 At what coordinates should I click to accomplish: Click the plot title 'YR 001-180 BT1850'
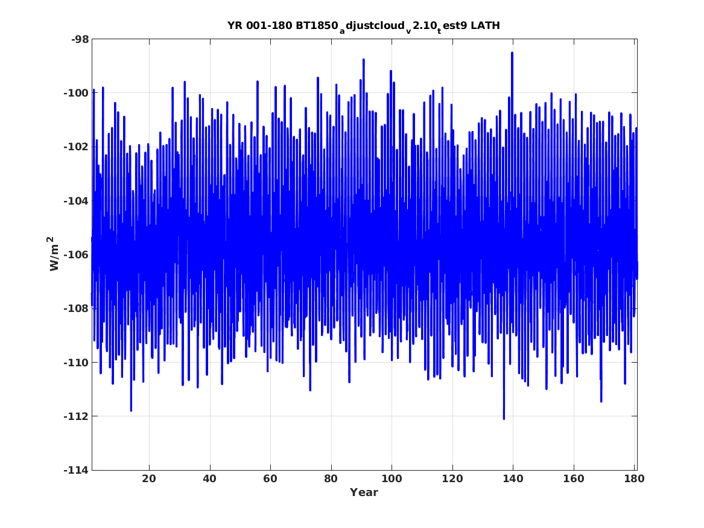coord(363,26)
